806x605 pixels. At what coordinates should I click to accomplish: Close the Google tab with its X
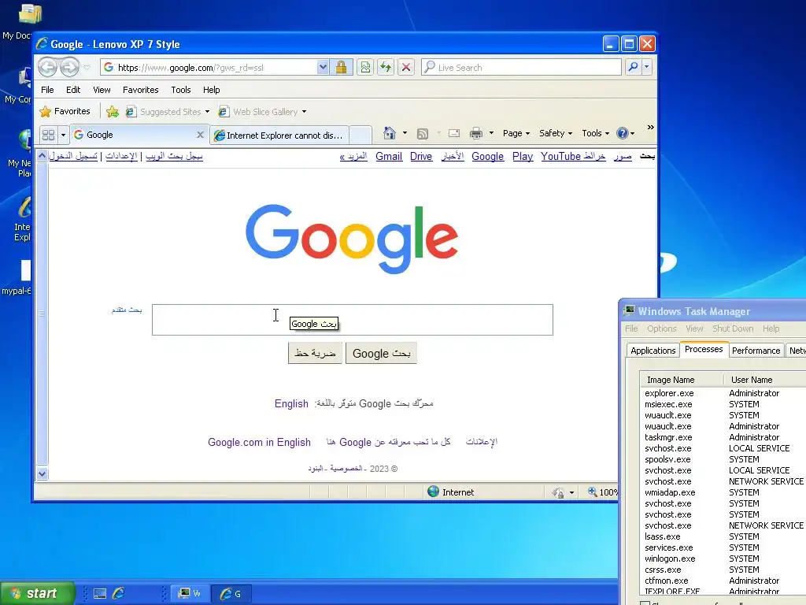(200, 135)
